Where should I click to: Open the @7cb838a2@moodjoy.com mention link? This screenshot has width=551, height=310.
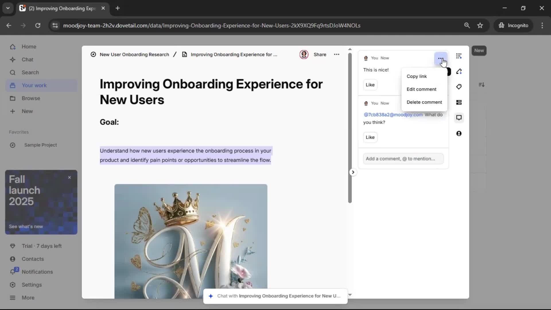point(393,115)
